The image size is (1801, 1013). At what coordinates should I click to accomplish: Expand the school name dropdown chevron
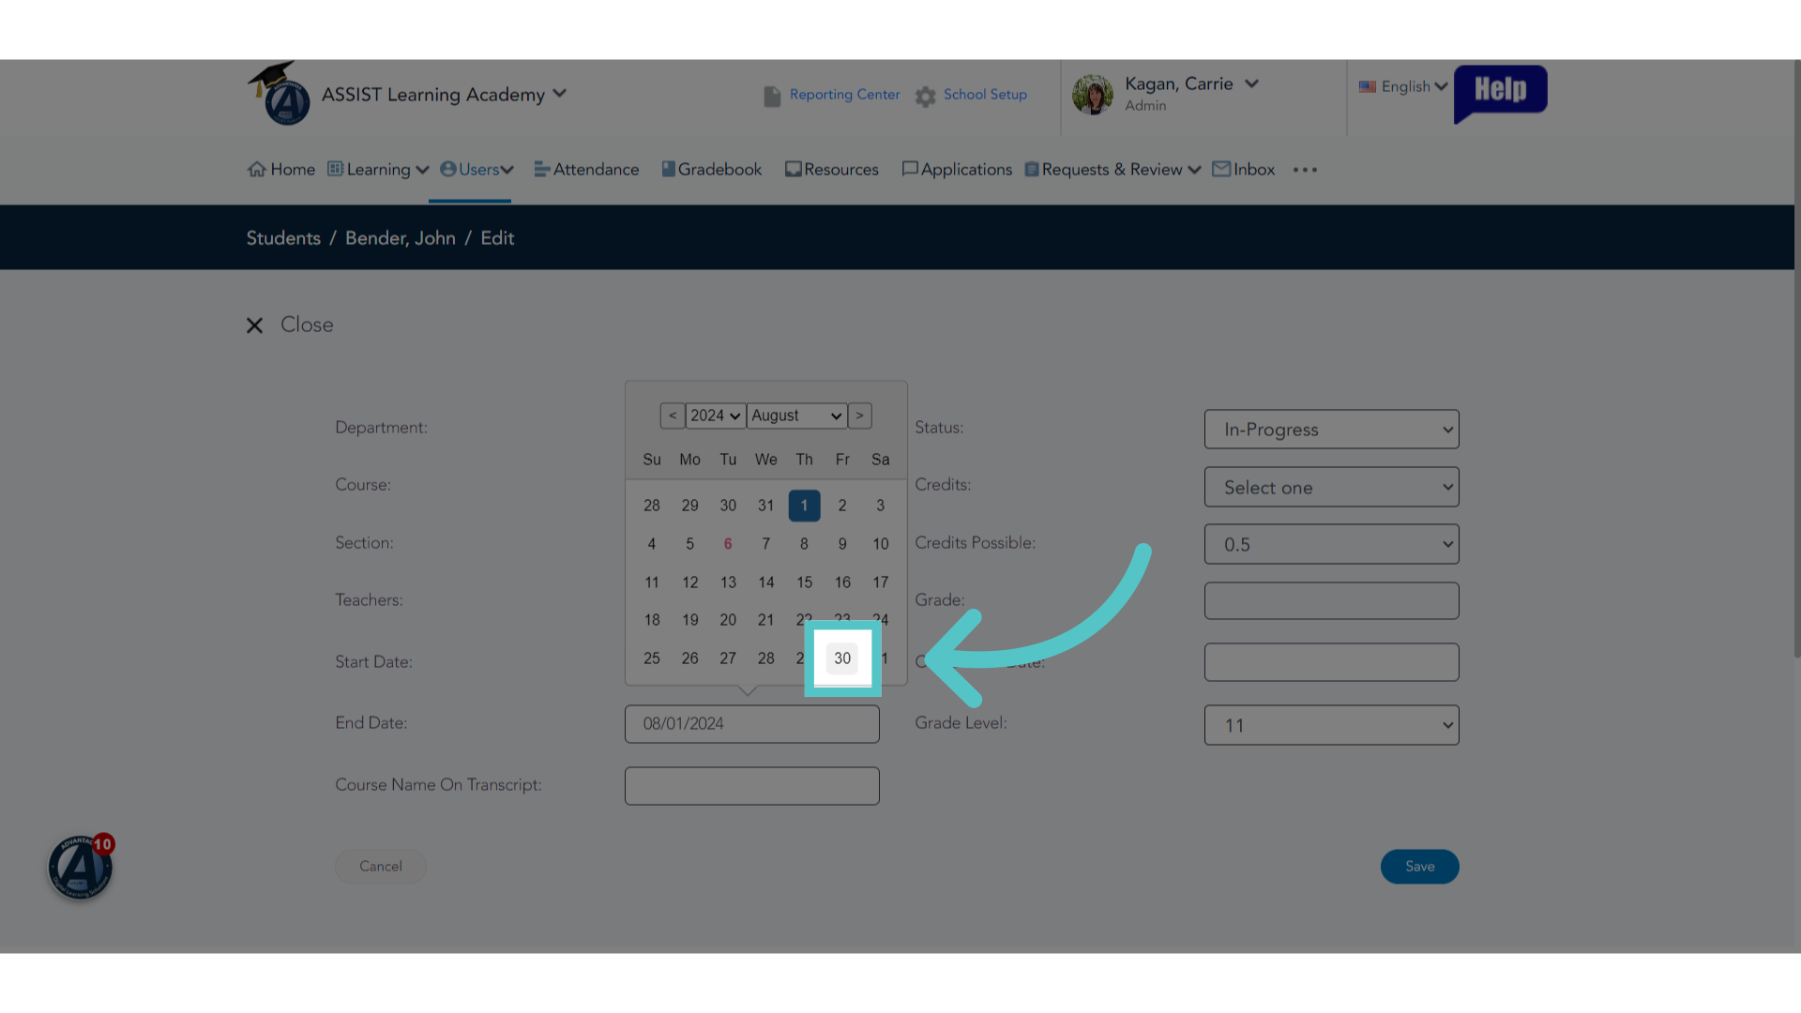(x=560, y=93)
